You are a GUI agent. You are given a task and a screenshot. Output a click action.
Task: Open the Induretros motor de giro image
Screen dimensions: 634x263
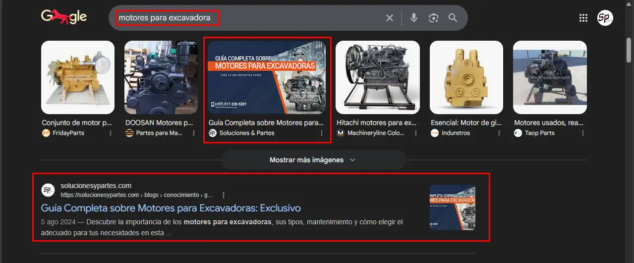(x=466, y=77)
